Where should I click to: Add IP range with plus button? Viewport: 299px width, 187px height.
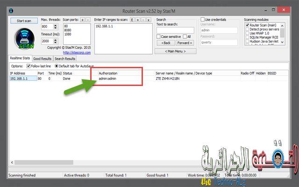tap(138, 20)
